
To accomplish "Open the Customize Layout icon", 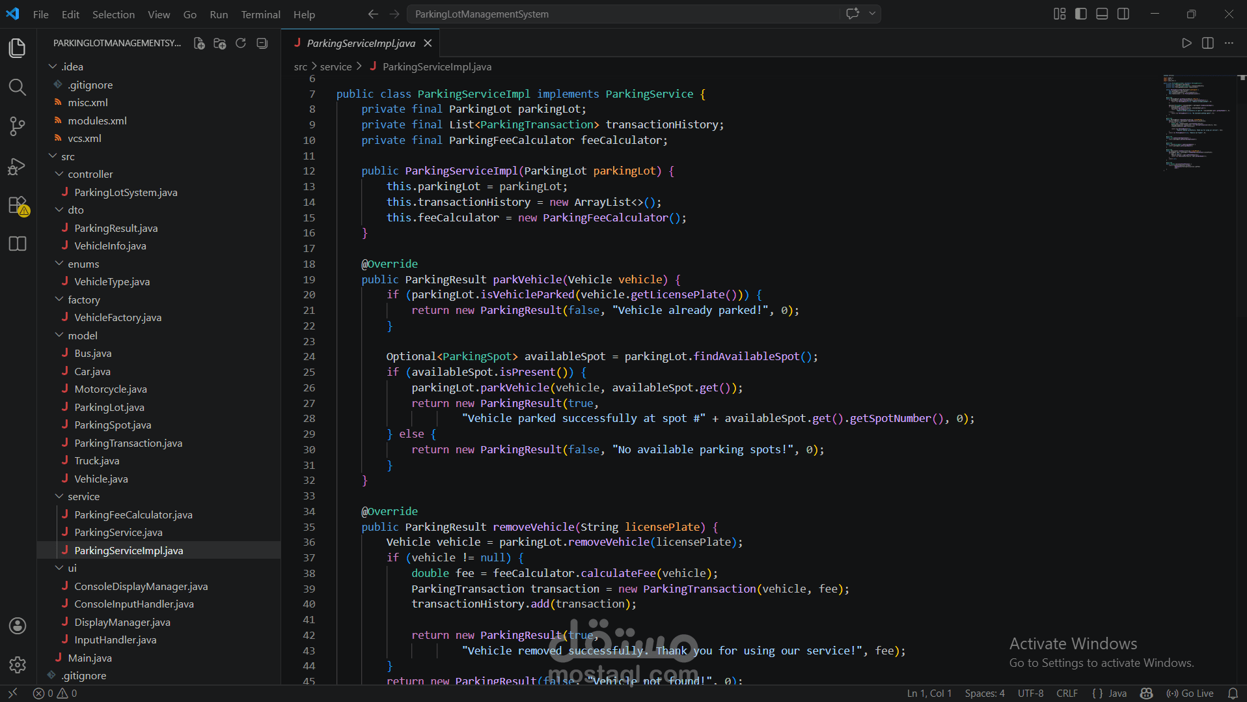I will point(1060,14).
